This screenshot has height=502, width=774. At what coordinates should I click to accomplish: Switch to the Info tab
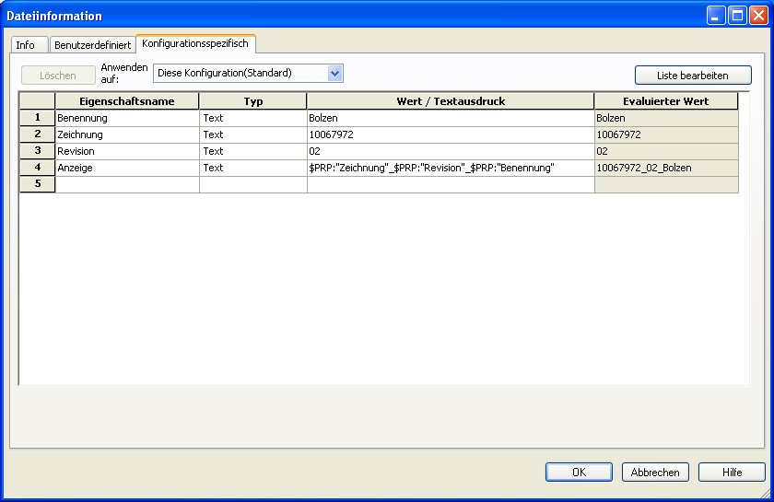(29, 45)
